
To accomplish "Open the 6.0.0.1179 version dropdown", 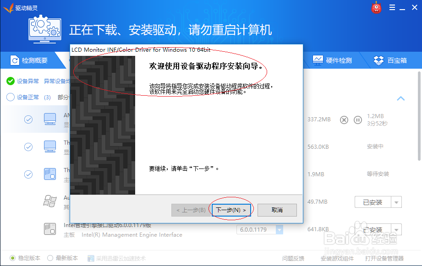I will (x=278, y=229).
